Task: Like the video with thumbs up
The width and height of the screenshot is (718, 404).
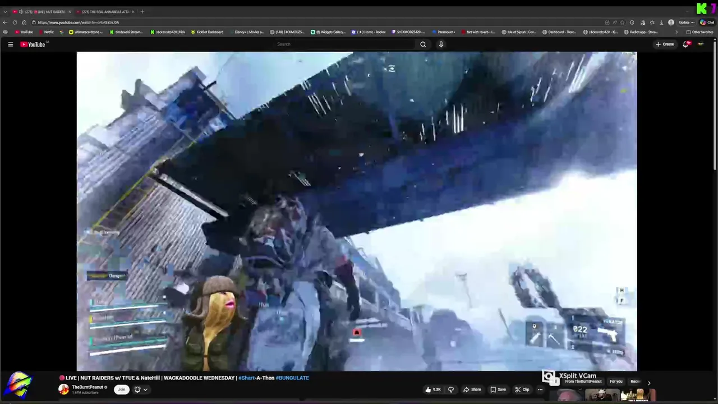Action: (x=433, y=389)
